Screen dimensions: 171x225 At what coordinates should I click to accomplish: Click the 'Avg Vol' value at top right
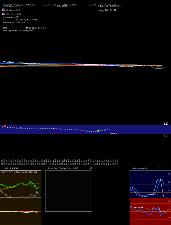(x=109, y=6)
